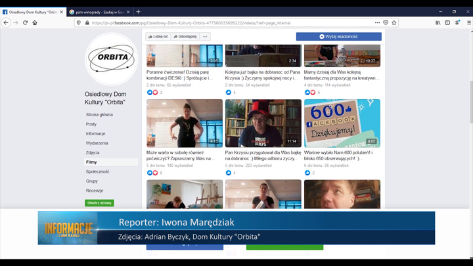This screenshot has height=266, width=473.
Task: Send a message via 'Wyślij wiadomość'
Action: pos(338,37)
